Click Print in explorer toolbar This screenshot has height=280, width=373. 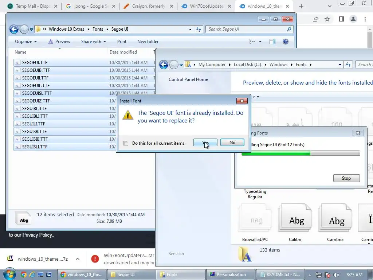[122, 42]
